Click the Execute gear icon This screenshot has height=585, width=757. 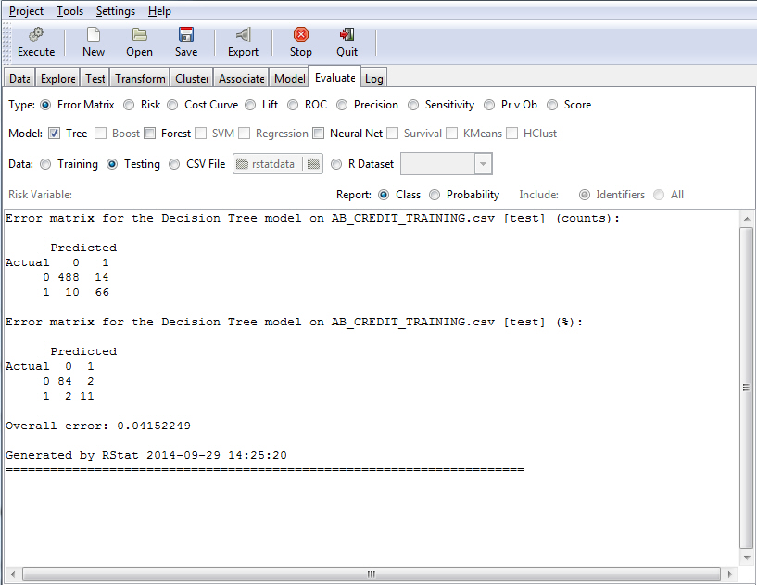(x=36, y=34)
